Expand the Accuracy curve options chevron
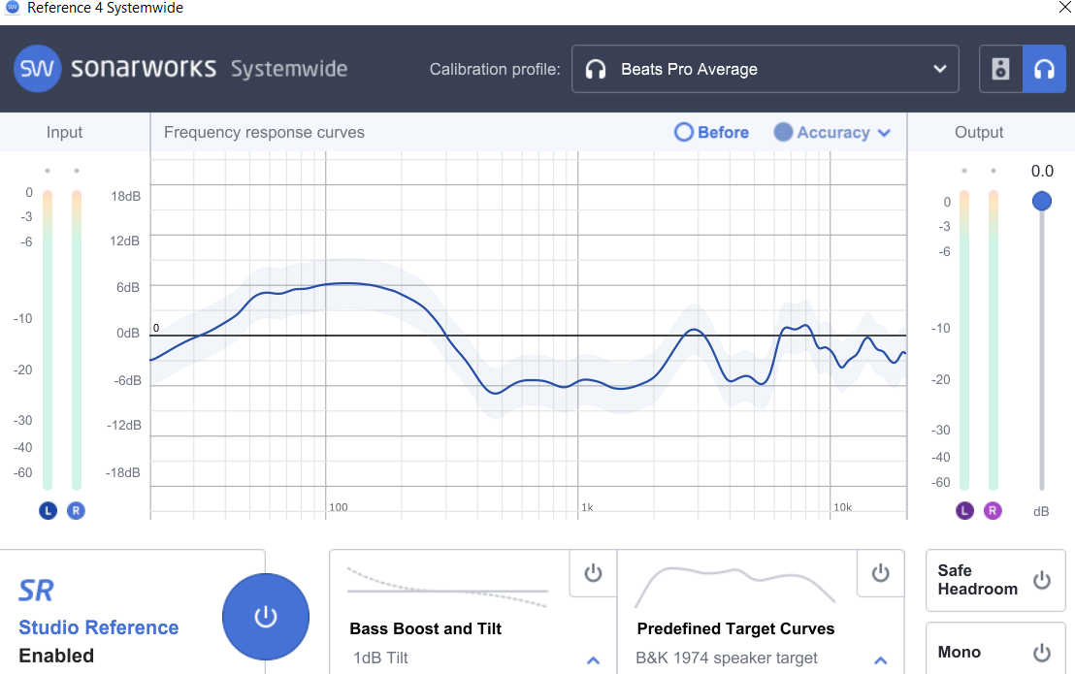The width and height of the screenshot is (1075, 674). point(885,133)
